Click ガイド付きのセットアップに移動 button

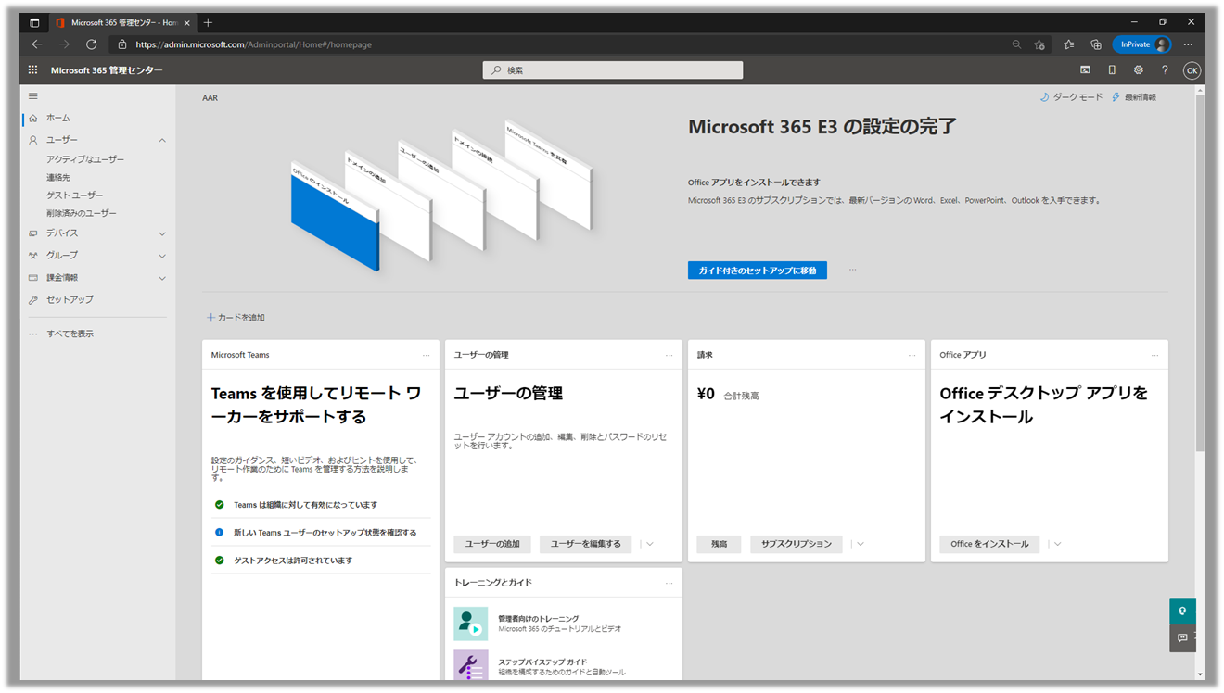click(x=758, y=271)
